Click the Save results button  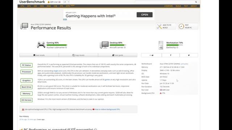(39, 55)
